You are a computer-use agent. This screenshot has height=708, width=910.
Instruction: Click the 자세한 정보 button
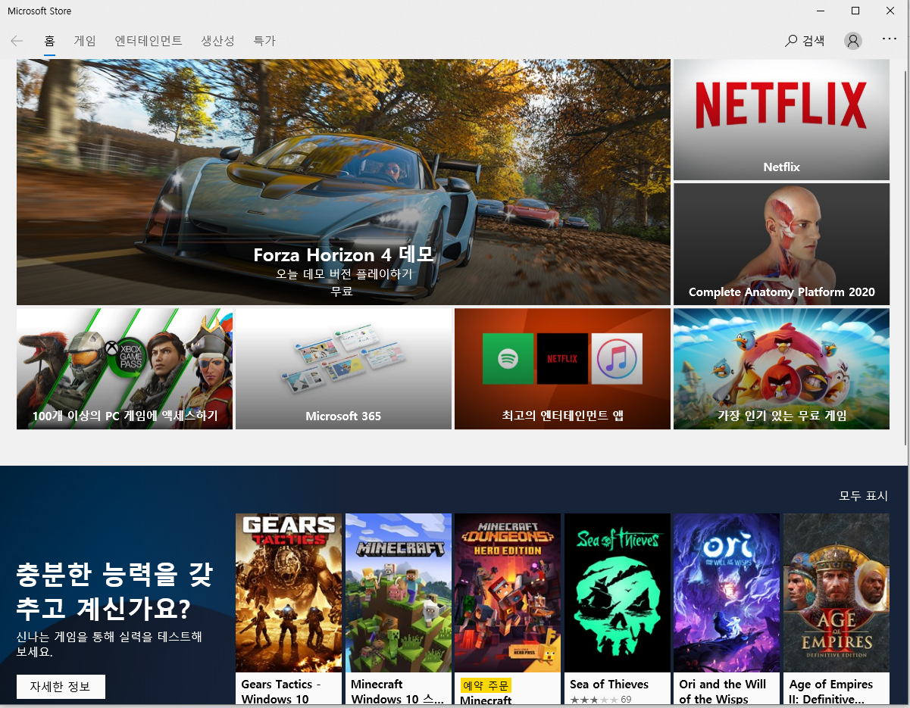(61, 687)
